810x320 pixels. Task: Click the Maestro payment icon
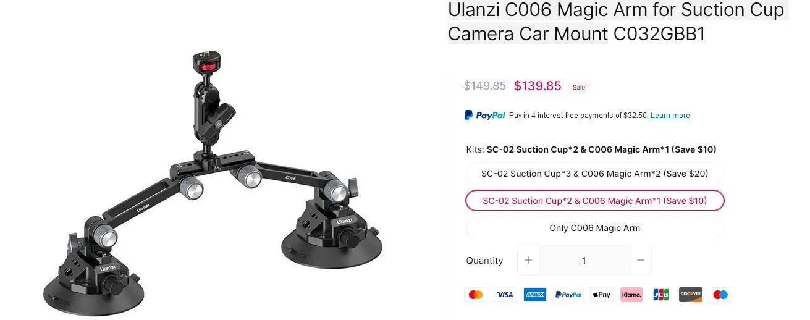coord(720,295)
